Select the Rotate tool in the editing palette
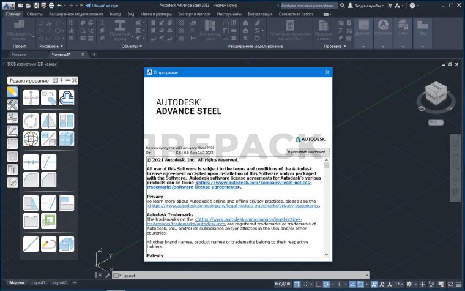 click(x=31, y=121)
